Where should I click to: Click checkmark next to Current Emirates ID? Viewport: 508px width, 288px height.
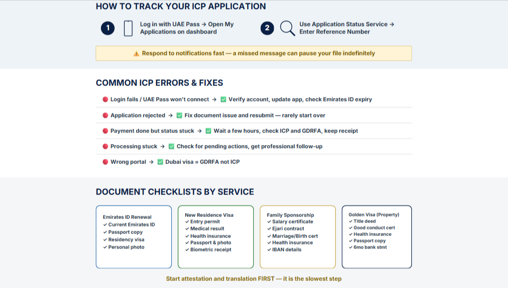coord(105,224)
